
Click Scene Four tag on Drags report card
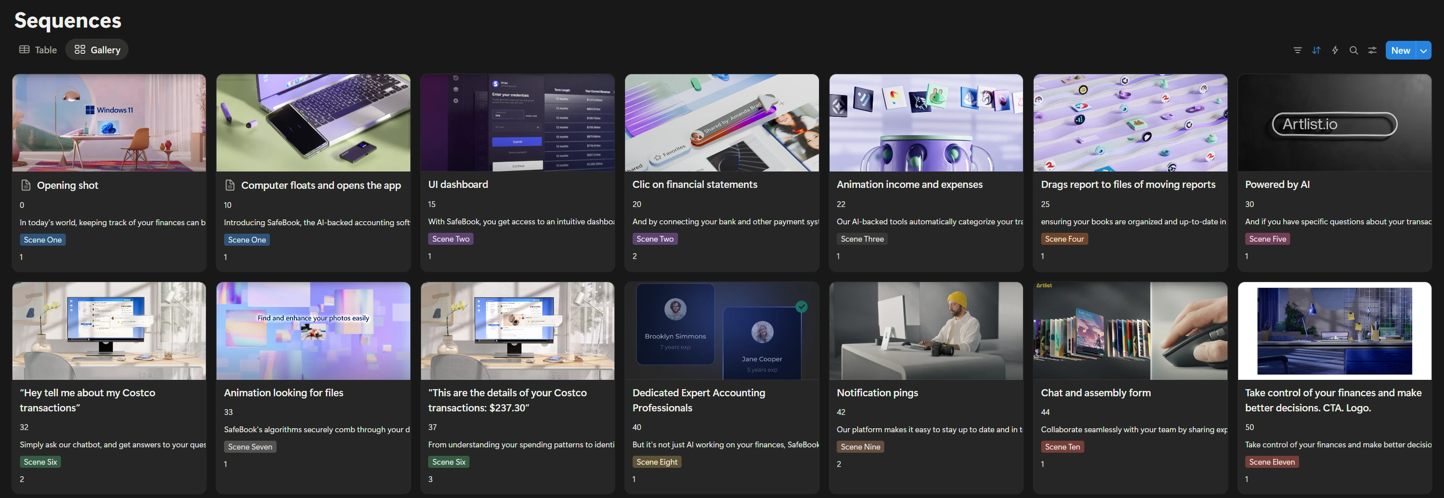pos(1063,239)
